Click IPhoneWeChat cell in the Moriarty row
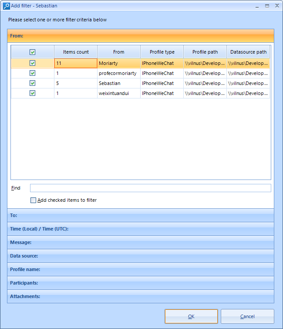This screenshot has width=283, height=329. (x=162, y=63)
